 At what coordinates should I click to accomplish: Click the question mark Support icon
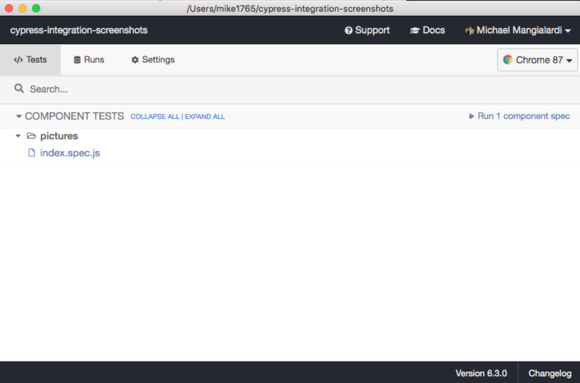(348, 30)
